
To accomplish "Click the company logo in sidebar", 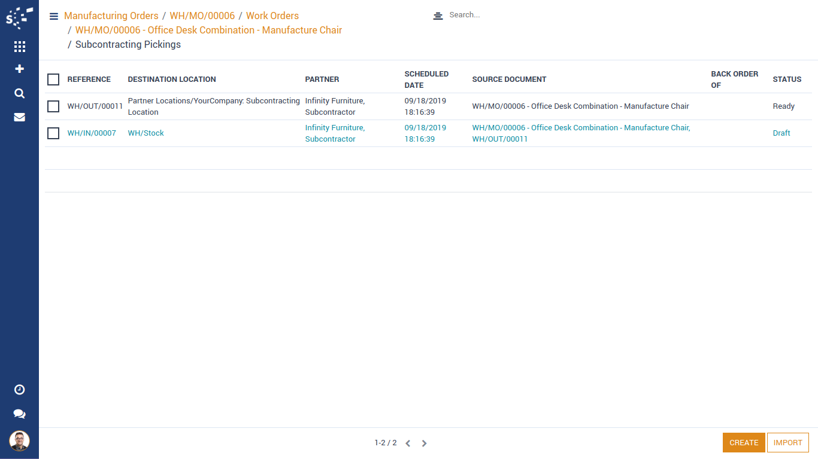I will point(19,18).
